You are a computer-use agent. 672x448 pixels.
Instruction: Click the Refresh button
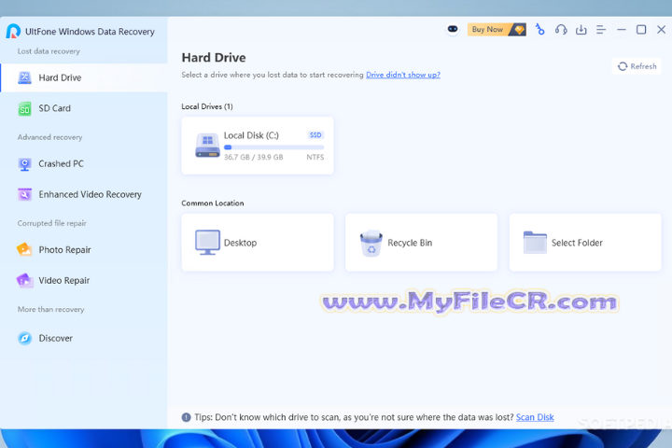pyautogui.click(x=637, y=66)
